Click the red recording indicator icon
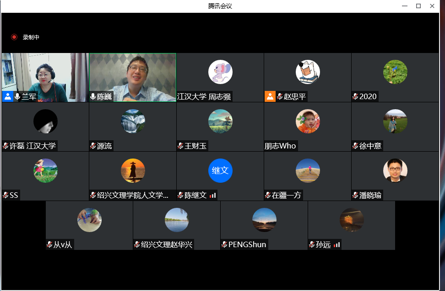The image size is (445, 291). (14, 37)
